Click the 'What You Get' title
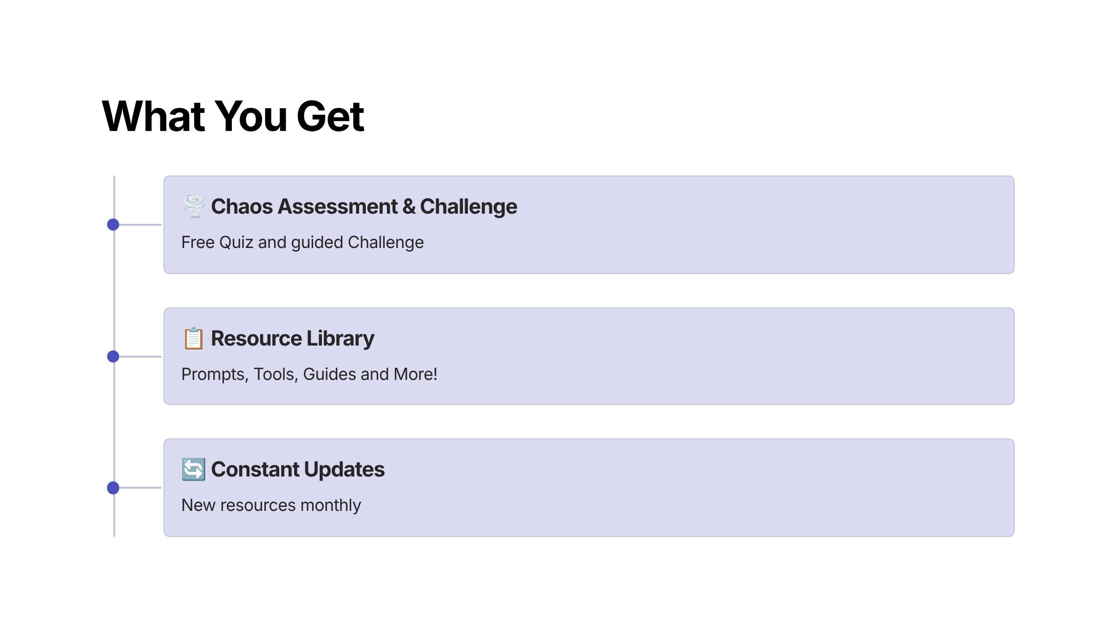Viewport: 1115px width, 627px height. (x=233, y=116)
